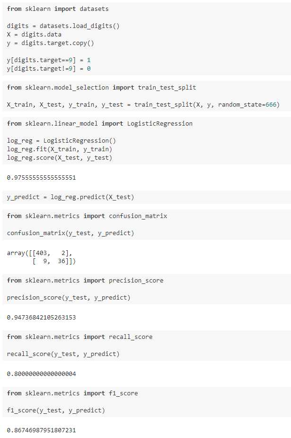This screenshot has width=291, height=438.
Task: Click the recall_score import line
Action: (79, 337)
